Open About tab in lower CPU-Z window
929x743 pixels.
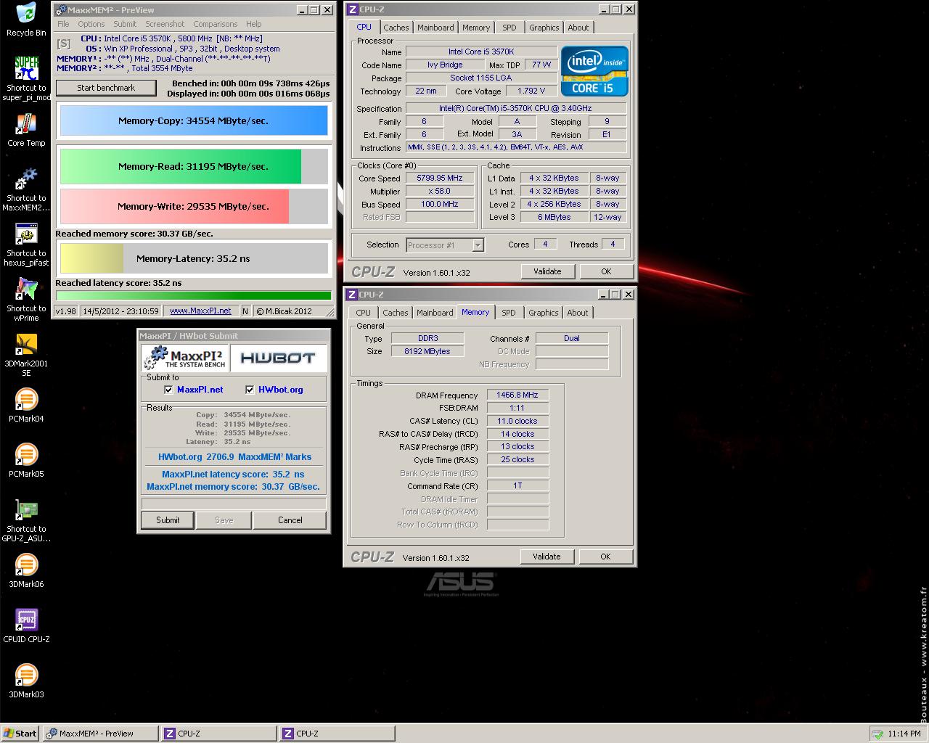coord(578,313)
